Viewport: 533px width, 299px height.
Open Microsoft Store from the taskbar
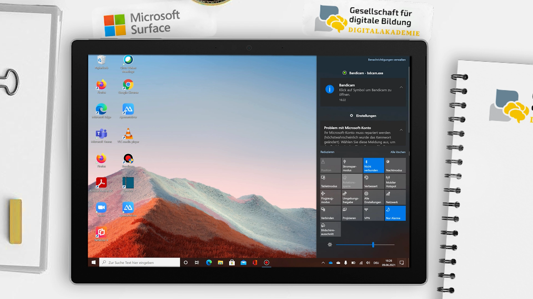[232, 262]
